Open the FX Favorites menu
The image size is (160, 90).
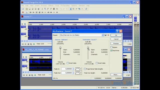coord(65,5)
